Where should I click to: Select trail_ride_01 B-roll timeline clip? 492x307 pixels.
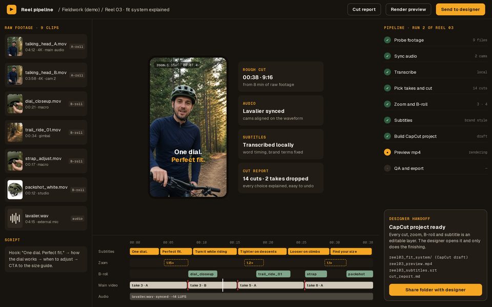273,274
